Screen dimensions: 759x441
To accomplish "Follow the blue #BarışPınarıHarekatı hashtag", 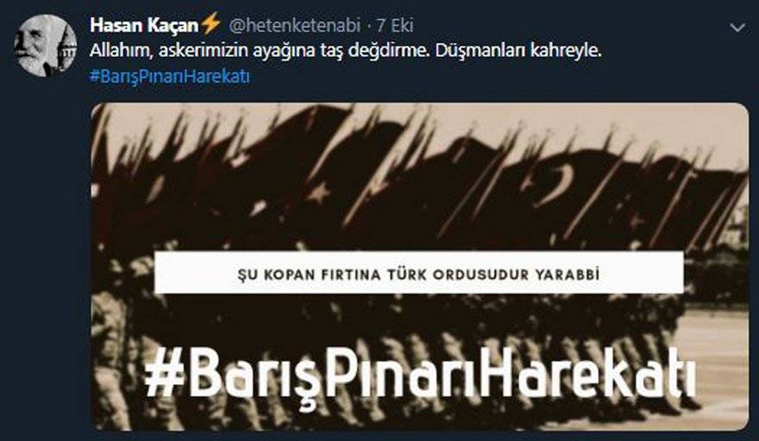I will tap(170, 77).
